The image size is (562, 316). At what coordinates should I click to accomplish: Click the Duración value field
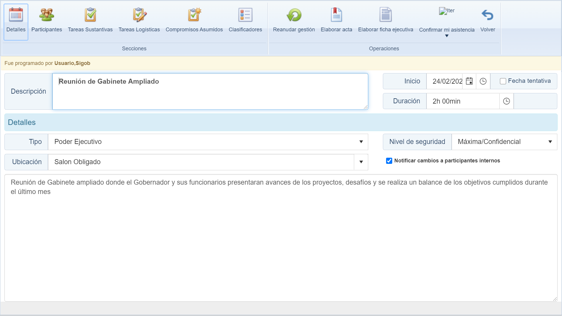463,101
